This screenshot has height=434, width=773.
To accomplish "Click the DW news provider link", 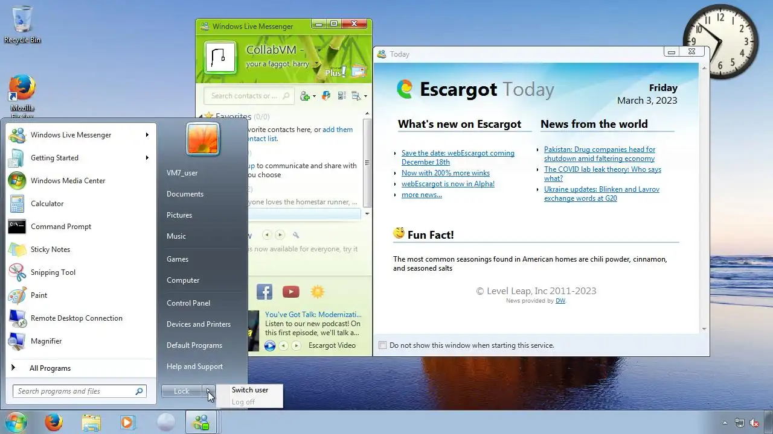I will pyautogui.click(x=560, y=301).
